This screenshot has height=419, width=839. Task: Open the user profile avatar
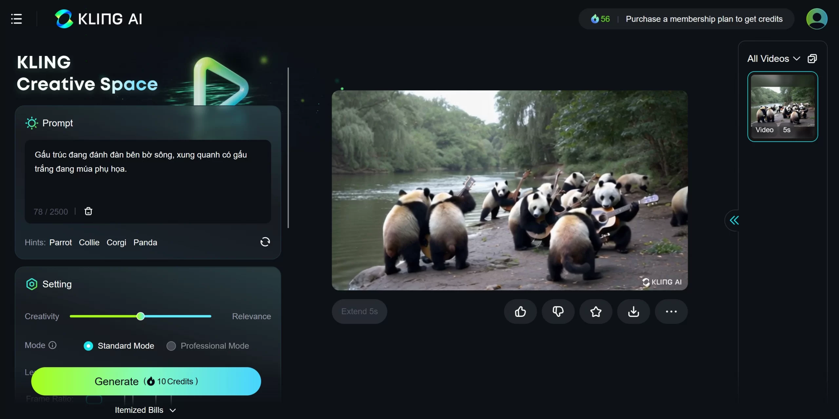(x=817, y=19)
